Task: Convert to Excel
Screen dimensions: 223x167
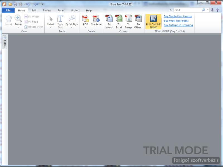Action: tap(119, 22)
